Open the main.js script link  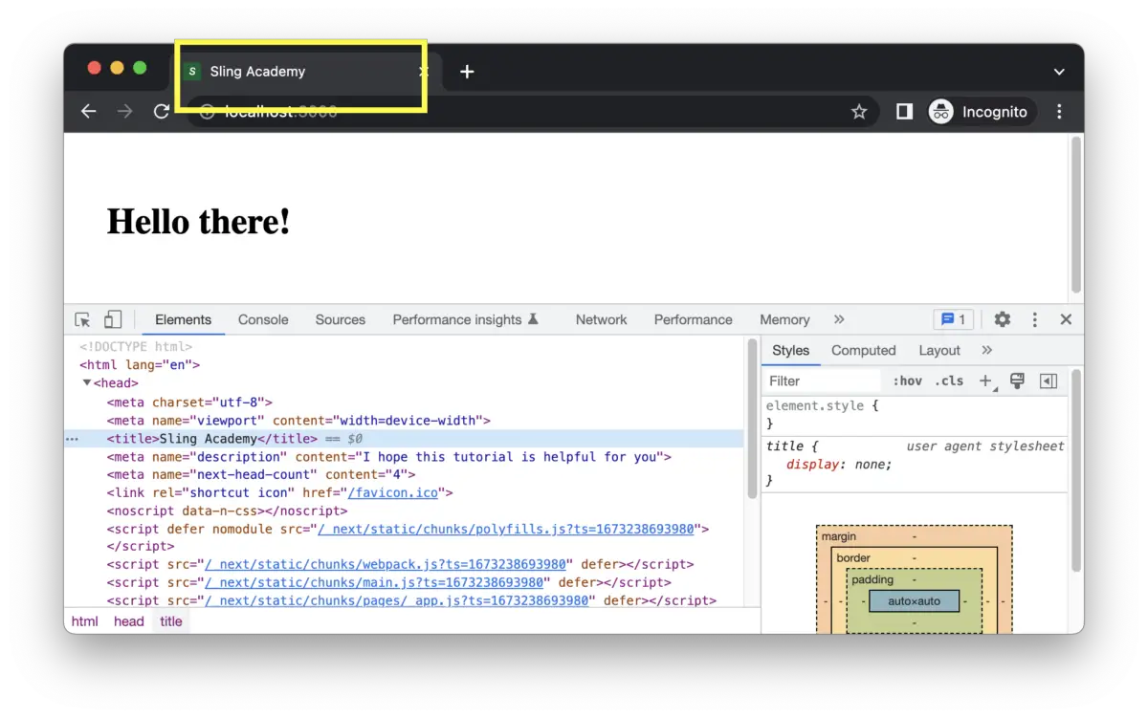pyautogui.click(x=374, y=582)
